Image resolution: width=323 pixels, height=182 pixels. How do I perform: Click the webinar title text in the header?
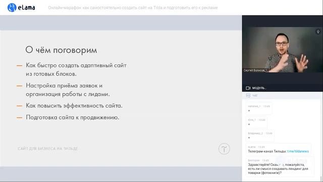click(x=133, y=8)
